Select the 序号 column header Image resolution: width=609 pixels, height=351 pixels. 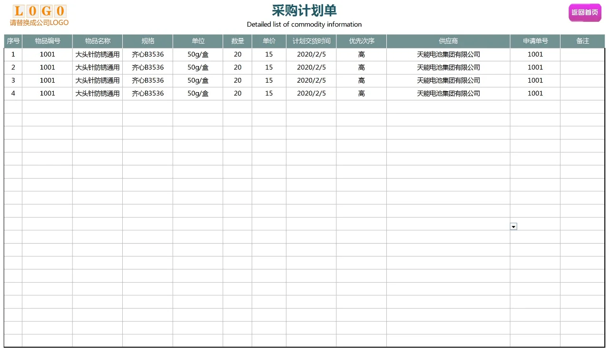tap(13, 41)
